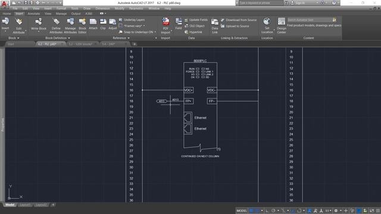
Task: Open the Frames vary dropdown
Action: (144, 26)
